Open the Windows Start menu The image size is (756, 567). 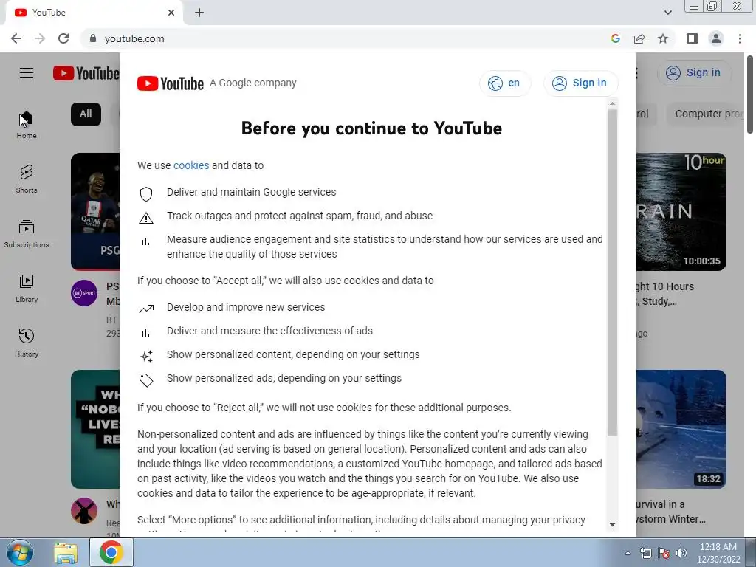coord(20,552)
